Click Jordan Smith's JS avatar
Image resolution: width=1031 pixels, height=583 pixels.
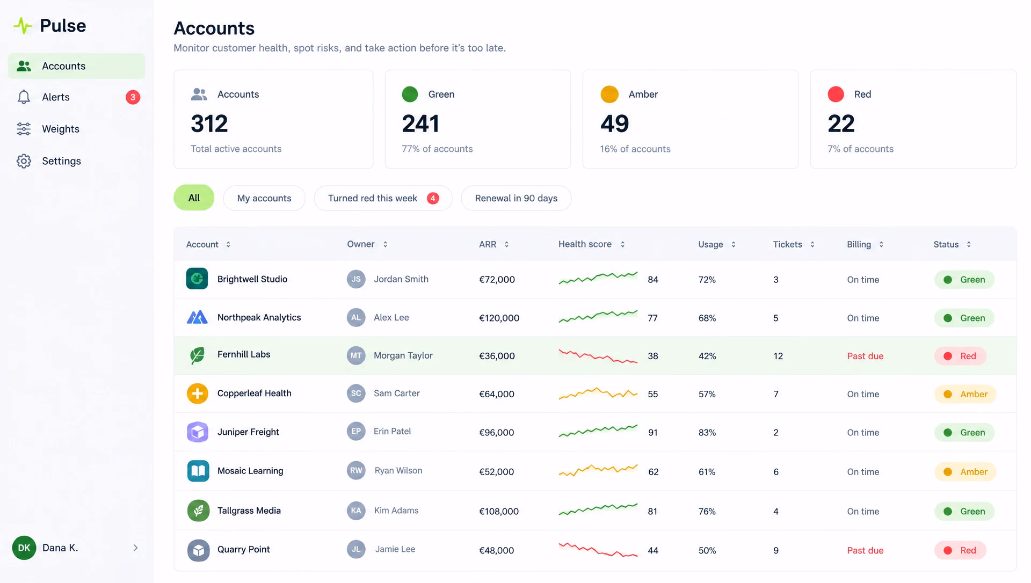[356, 279]
